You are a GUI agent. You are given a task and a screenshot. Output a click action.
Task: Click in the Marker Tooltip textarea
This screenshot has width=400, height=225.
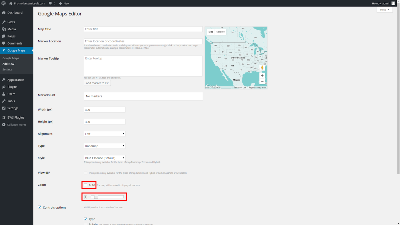tap(143, 66)
